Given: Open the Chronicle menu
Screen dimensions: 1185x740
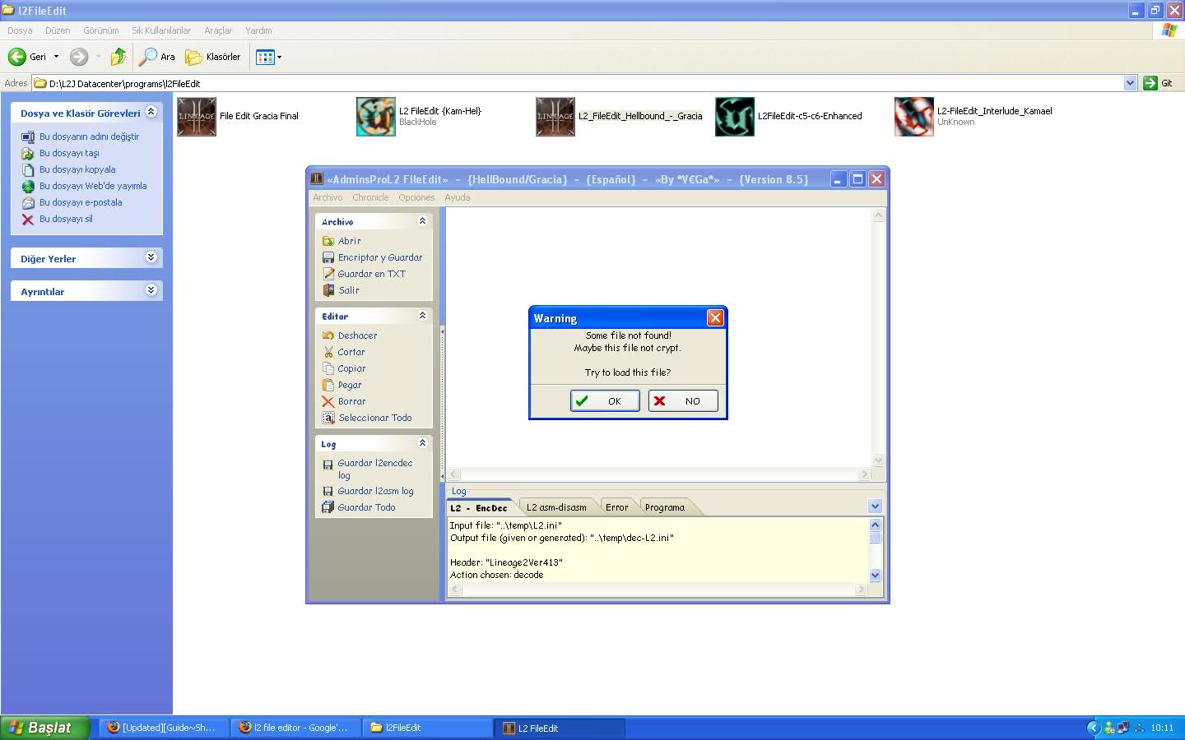Looking at the screenshot, I should (370, 197).
